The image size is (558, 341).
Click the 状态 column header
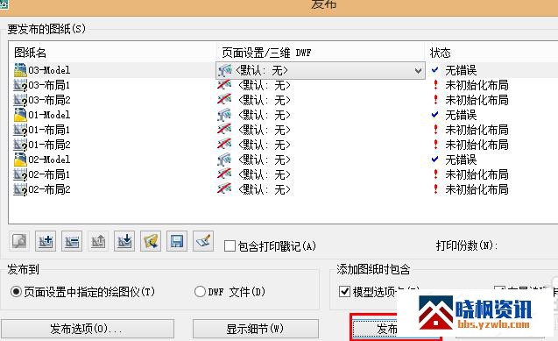[x=491, y=53]
